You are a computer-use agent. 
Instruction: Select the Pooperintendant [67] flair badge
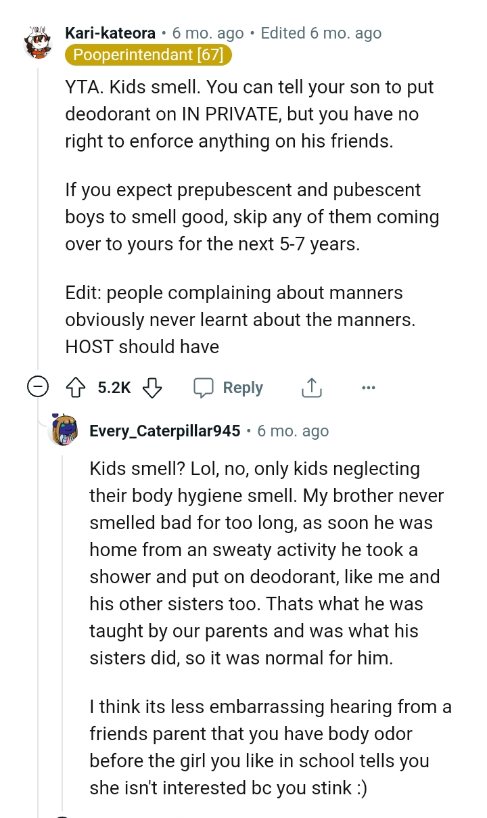(x=148, y=55)
